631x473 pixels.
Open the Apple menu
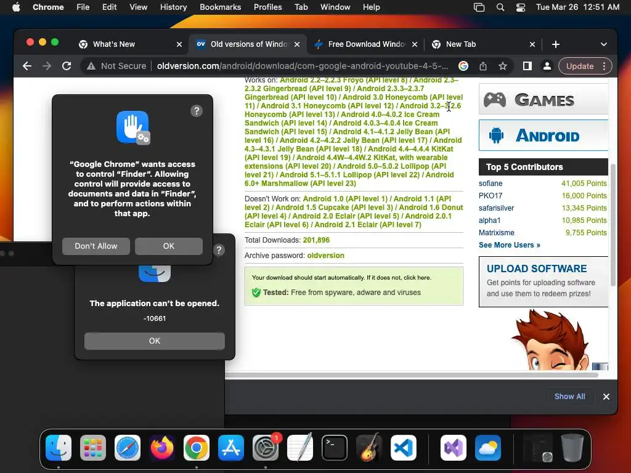16,7
